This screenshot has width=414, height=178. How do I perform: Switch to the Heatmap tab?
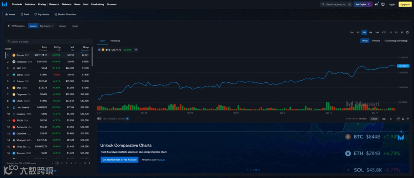click(x=115, y=41)
